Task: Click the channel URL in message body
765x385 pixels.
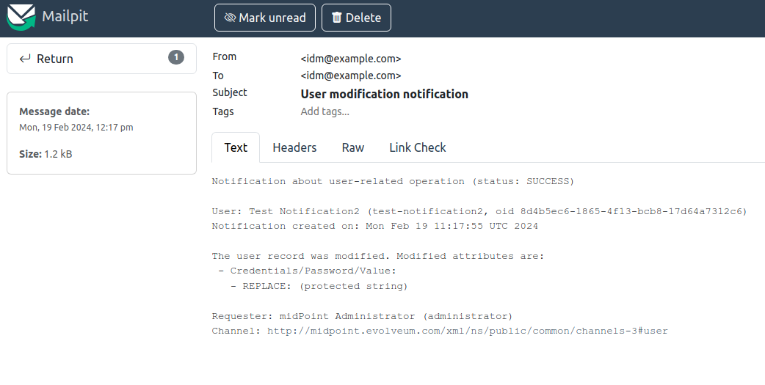Action: pos(467,331)
